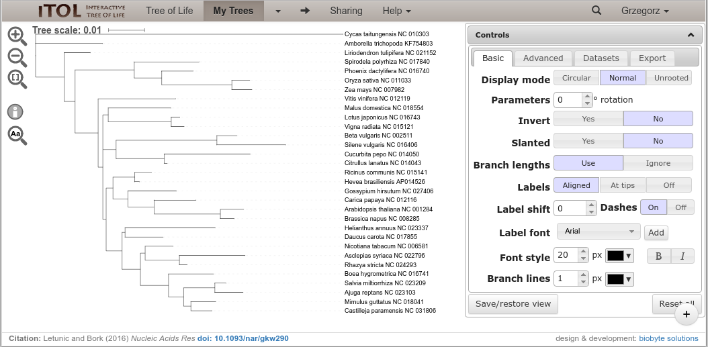Click Save/restore view button
Viewport: 708px width, 347px height.
tap(513, 303)
